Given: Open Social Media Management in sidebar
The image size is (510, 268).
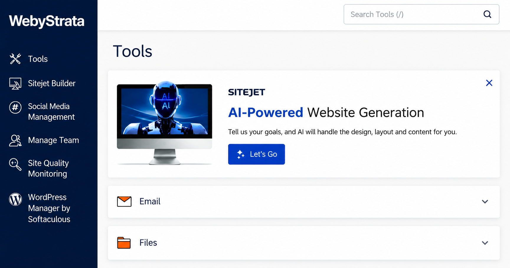Looking at the screenshot, I should [x=51, y=112].
